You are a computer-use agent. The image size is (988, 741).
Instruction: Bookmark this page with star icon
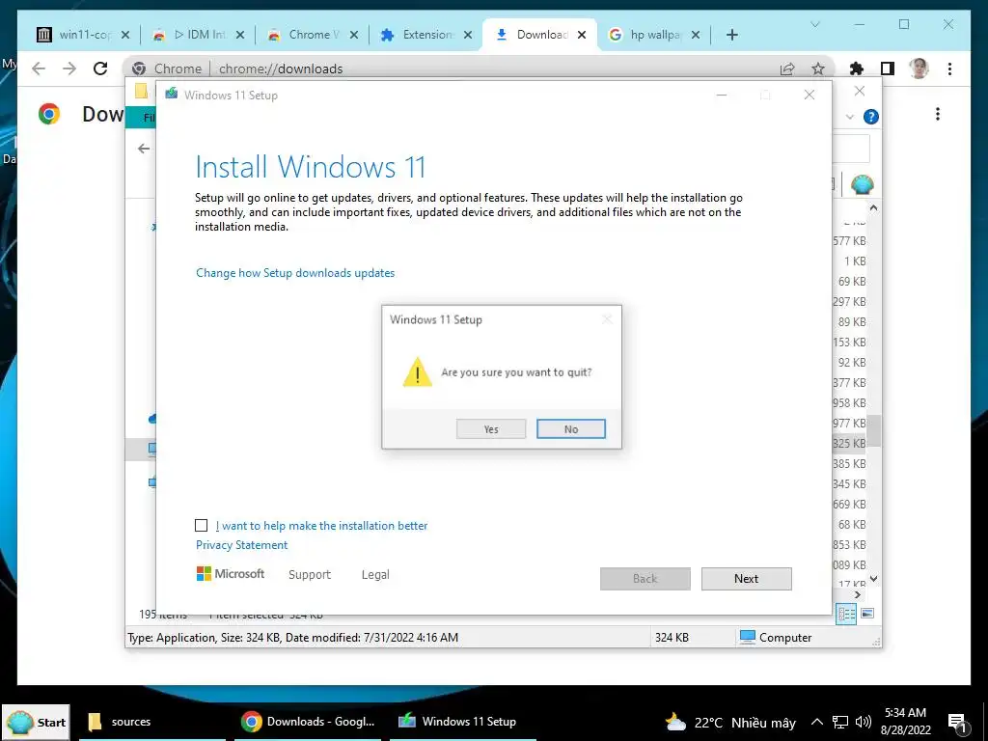click(x=818, y=69)
